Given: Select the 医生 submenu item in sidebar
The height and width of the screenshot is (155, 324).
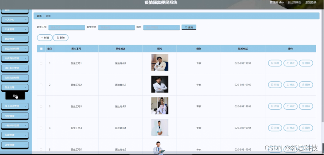Looking at the screenshot, I should point(15,96).
